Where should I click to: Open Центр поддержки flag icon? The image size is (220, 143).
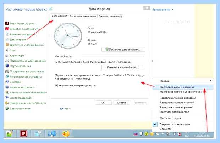[7, 98]
